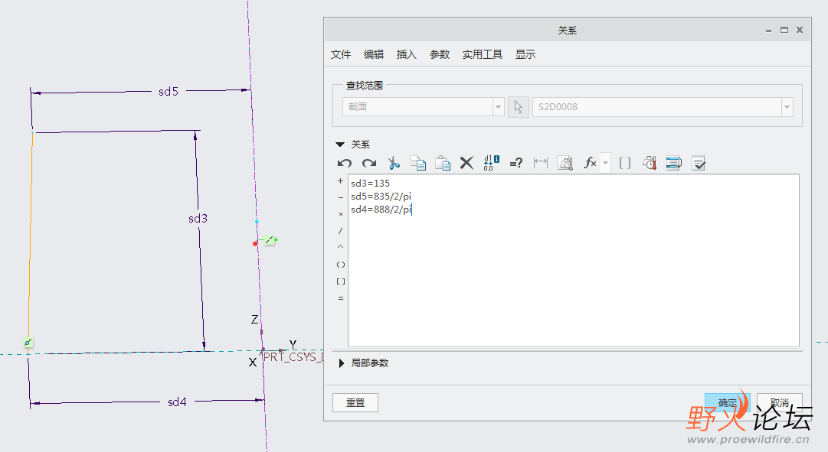
Task: Confirm with the 确定 button
Action: pyautogui.click(x=727, y=403)
